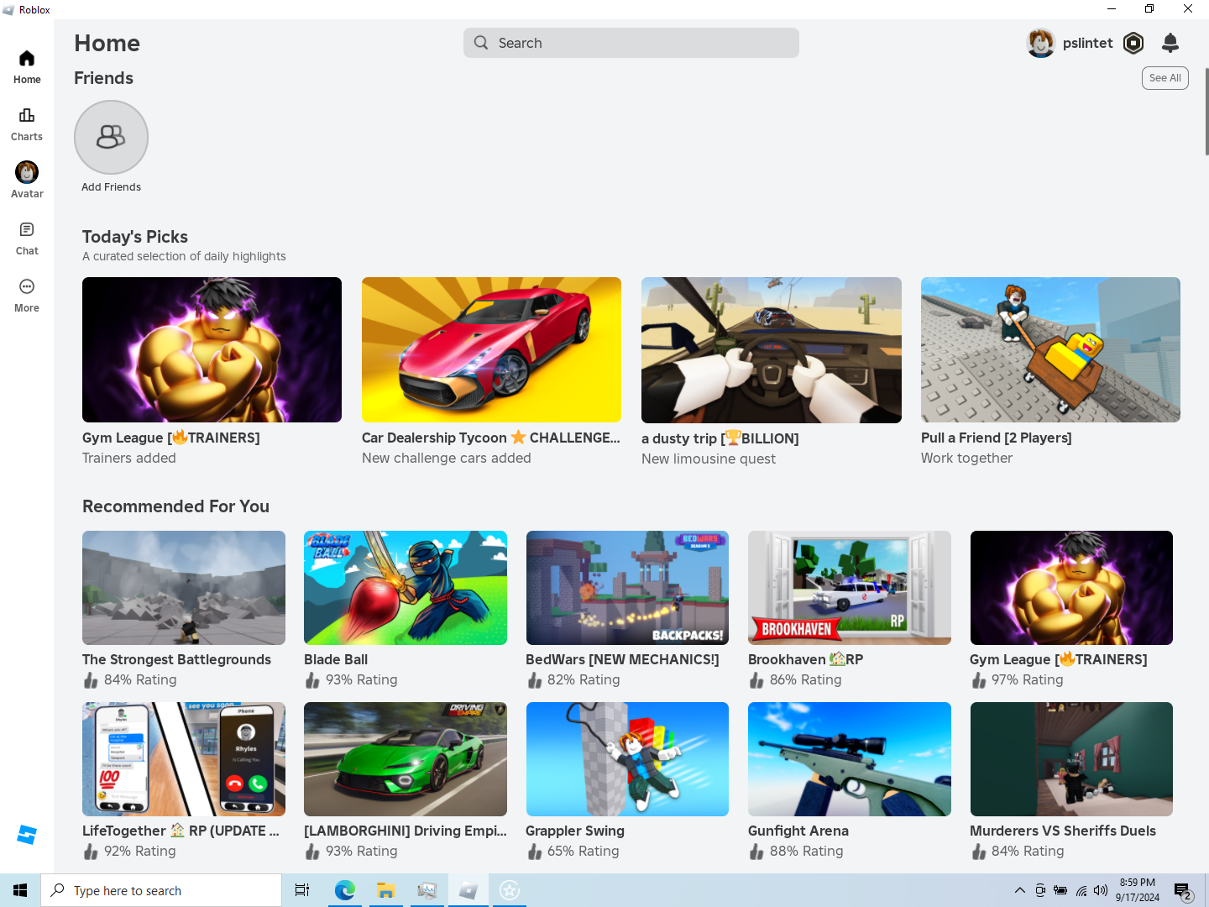Open the BedWars thumbnail
1209x907 pixels.
coord(627,588)
